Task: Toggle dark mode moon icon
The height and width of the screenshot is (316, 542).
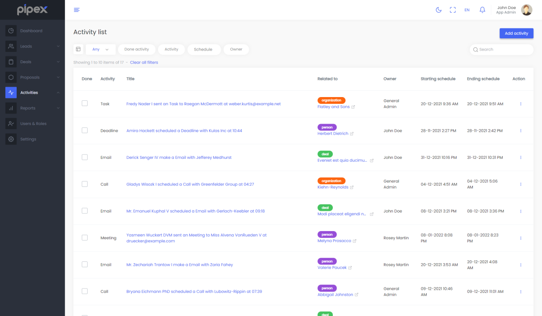Action: 438,10
